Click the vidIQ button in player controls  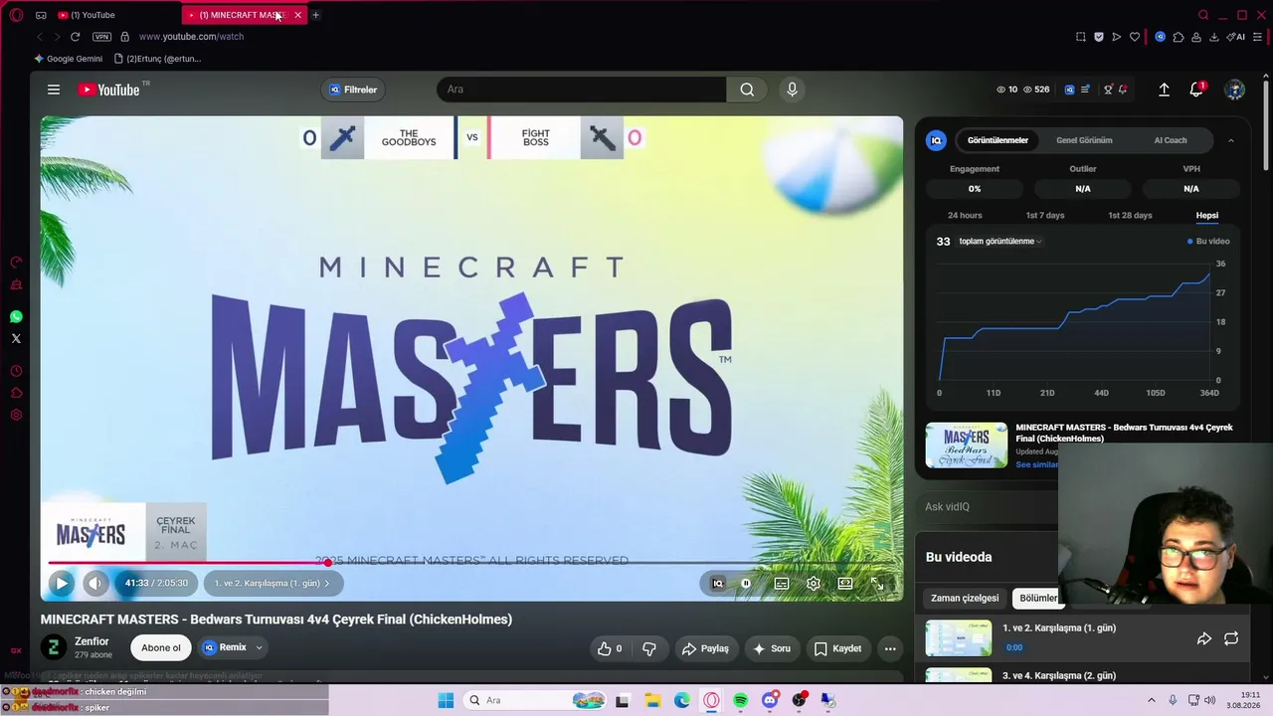click(x=718, y=584)
